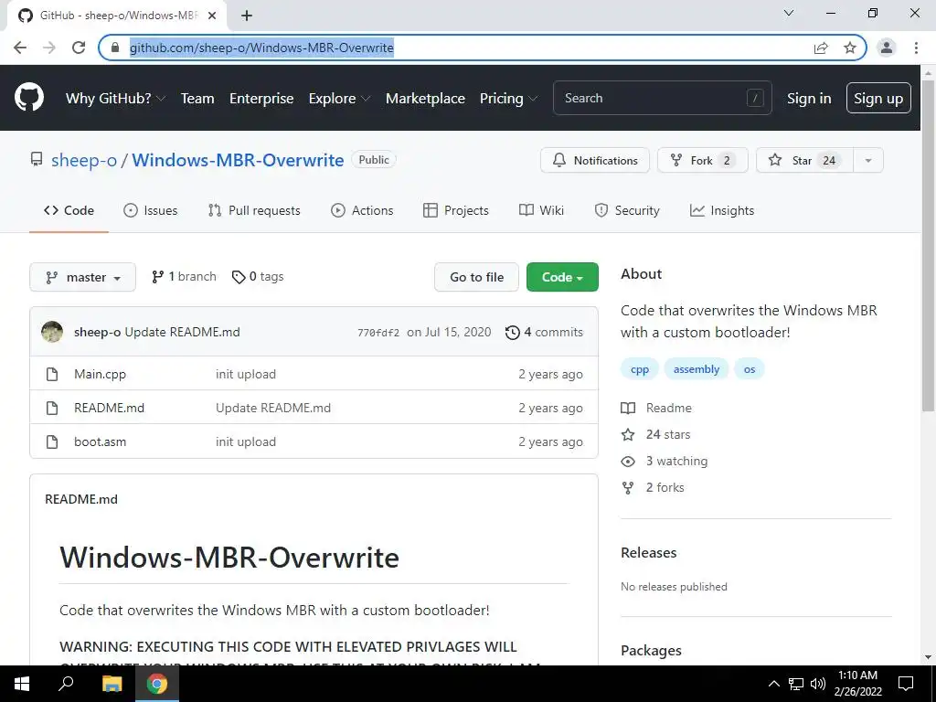
Task: Open the notification center icon
Action: 906,684
